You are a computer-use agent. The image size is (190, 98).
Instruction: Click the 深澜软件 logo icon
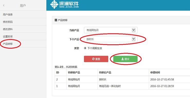coord(54,4)
